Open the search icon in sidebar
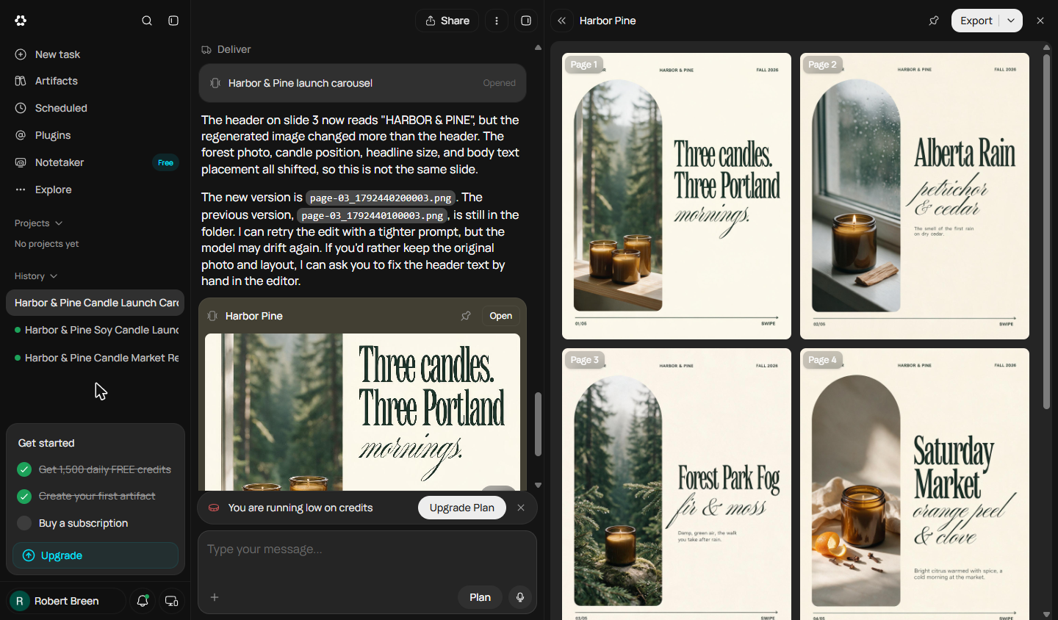 coord(147,21)
